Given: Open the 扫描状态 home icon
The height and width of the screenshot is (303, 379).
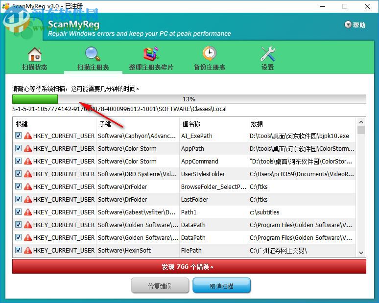Looking at the screenshot, I should click(35, 54).
